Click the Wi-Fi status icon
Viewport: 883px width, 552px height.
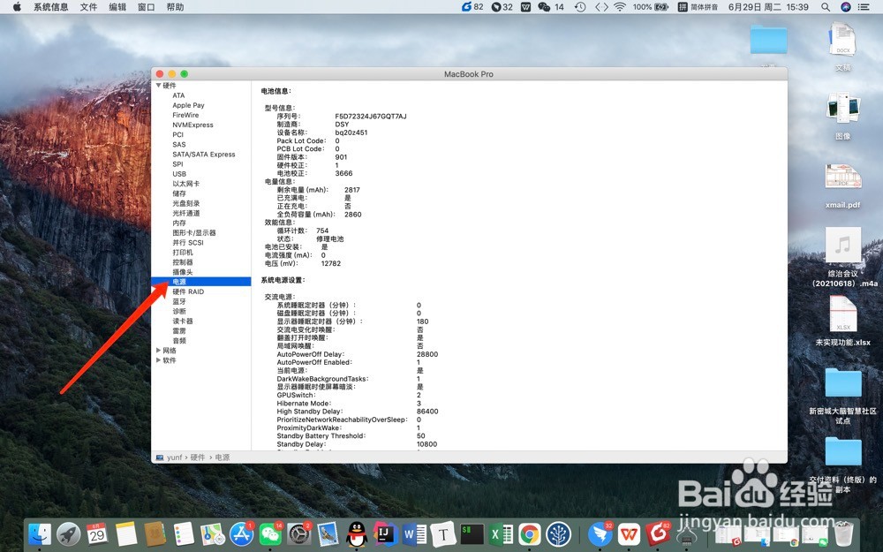tap(620, 7)
